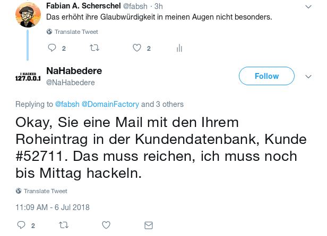
Task: Send NaHabedere's tweet via direct message
Action: click(149, 225)
